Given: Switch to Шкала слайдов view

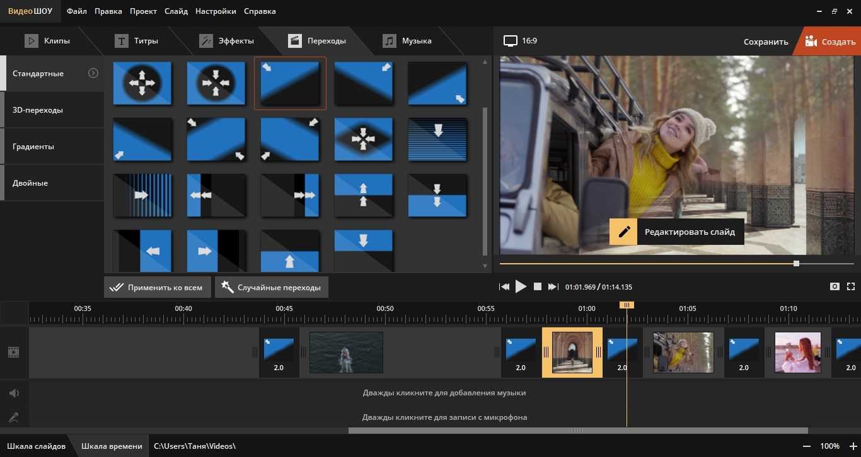Looking at the screenshot, I should click(x=36, y=446).
